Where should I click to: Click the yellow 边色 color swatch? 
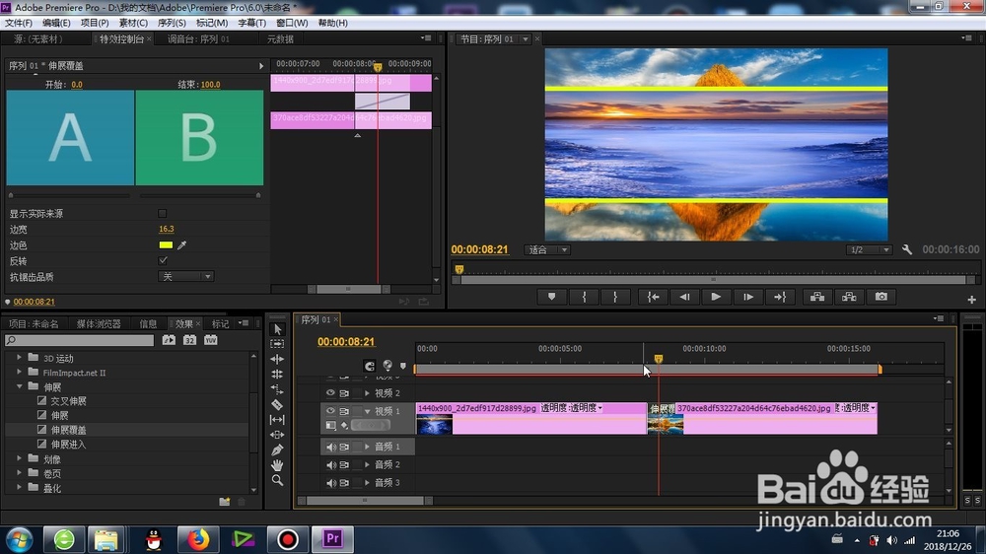tap(166, 245)
